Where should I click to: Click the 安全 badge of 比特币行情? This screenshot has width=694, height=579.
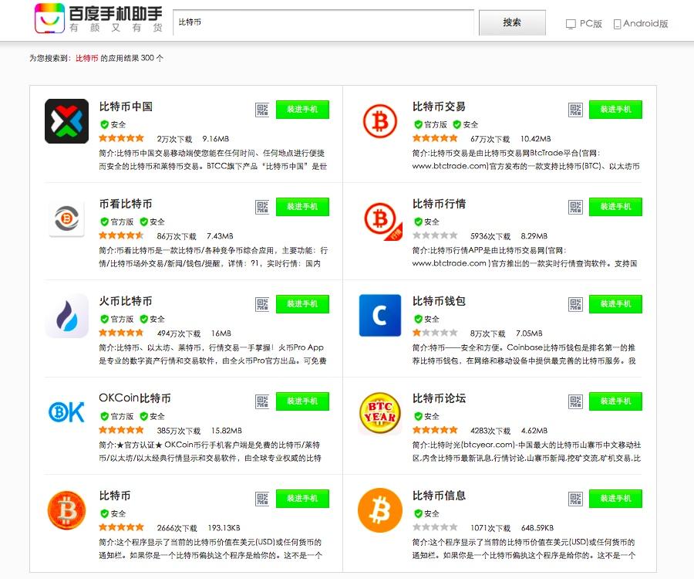[x=426, y=222]
